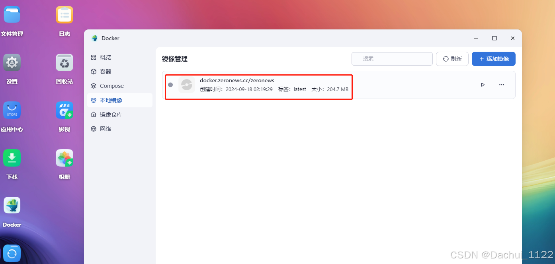Click the zeronews image disc thumbnail

pos(186,85)
